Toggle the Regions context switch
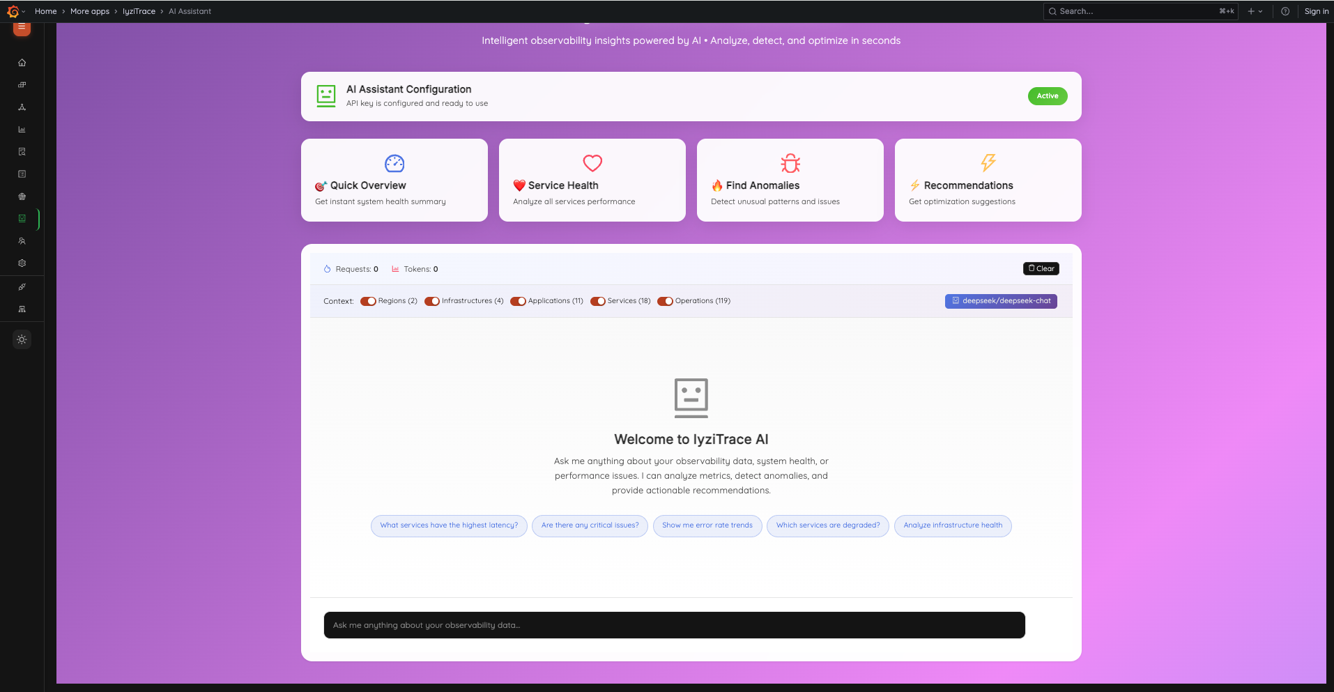The width and height of the screenshot is (1334, 692). [x=369, y=301]
